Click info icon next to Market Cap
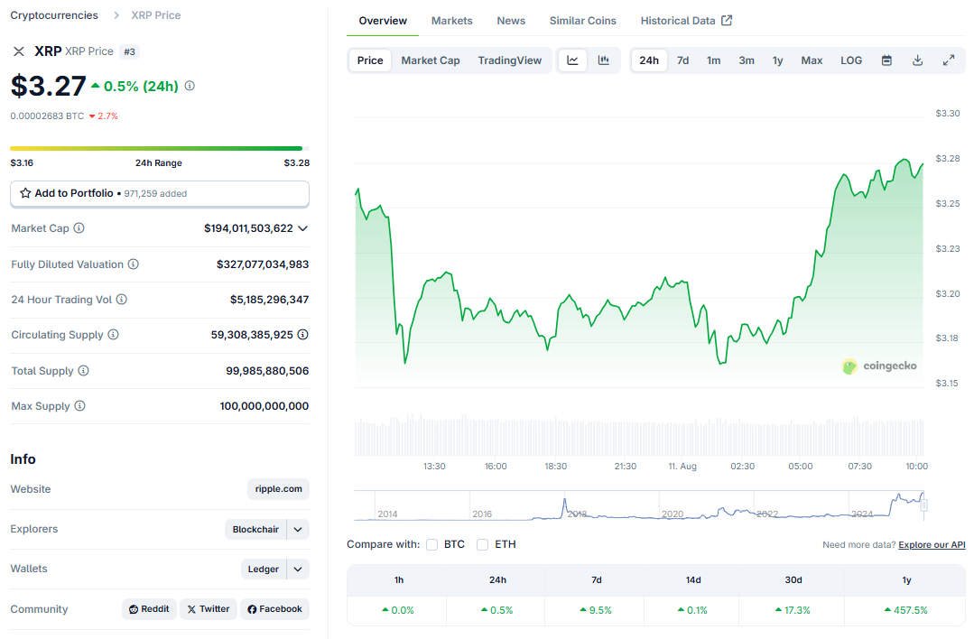This screenshot has width=974, height=639. (79, 228)
